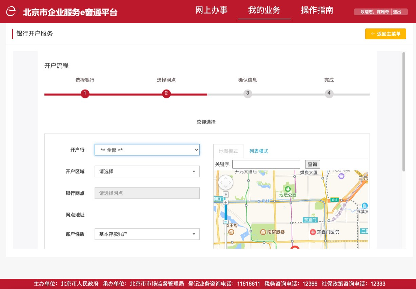Click the 返回主菜单 button

tap(385, 34)
